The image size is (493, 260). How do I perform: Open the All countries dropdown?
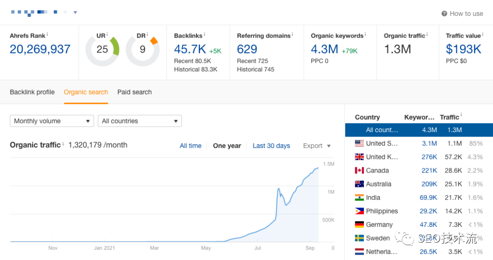pos(140,121)
